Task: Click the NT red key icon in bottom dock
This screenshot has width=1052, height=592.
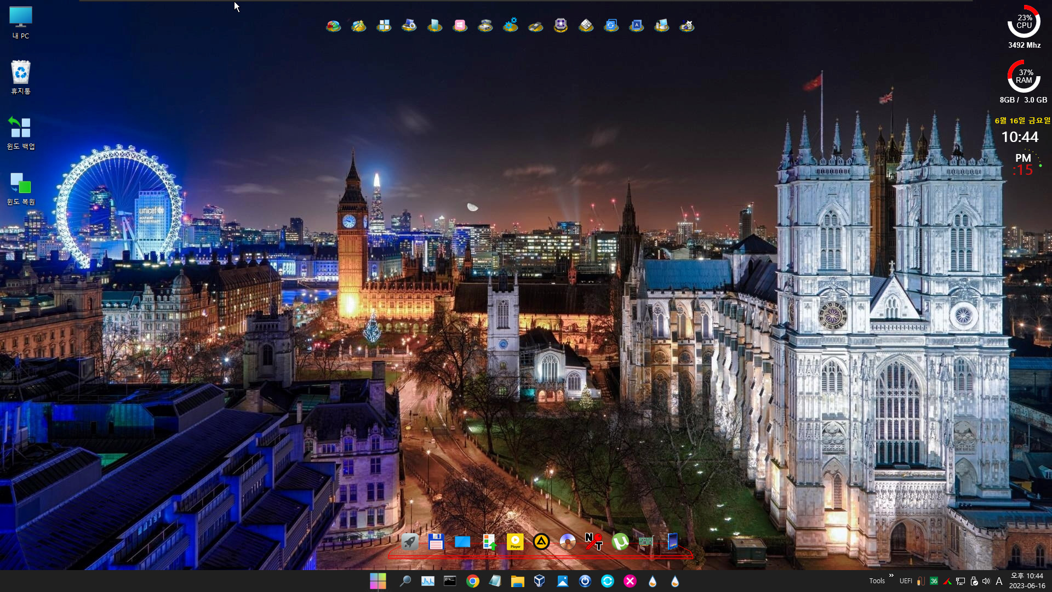Action: point(593,542)
